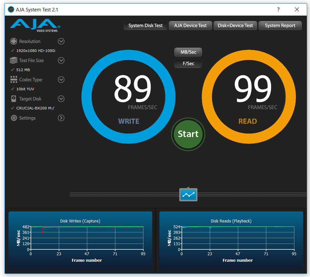Expand the Target Disk dropdown arrow
The height and width of the screenshot is (277, 310).
click(x=61, y=99)
